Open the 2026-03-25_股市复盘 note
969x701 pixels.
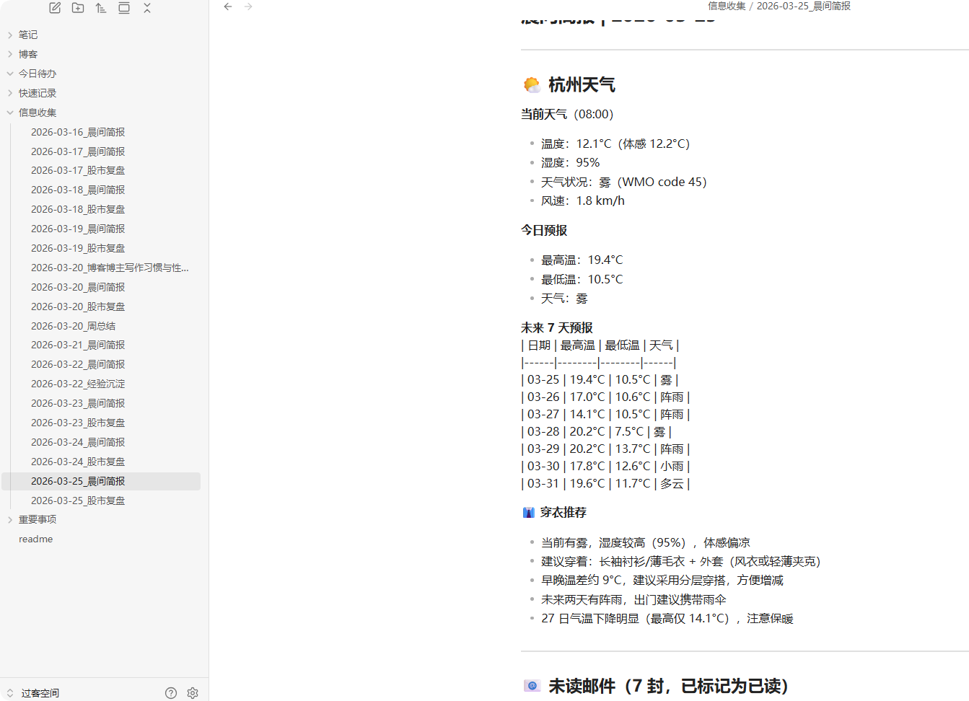[x=78, y=501]
